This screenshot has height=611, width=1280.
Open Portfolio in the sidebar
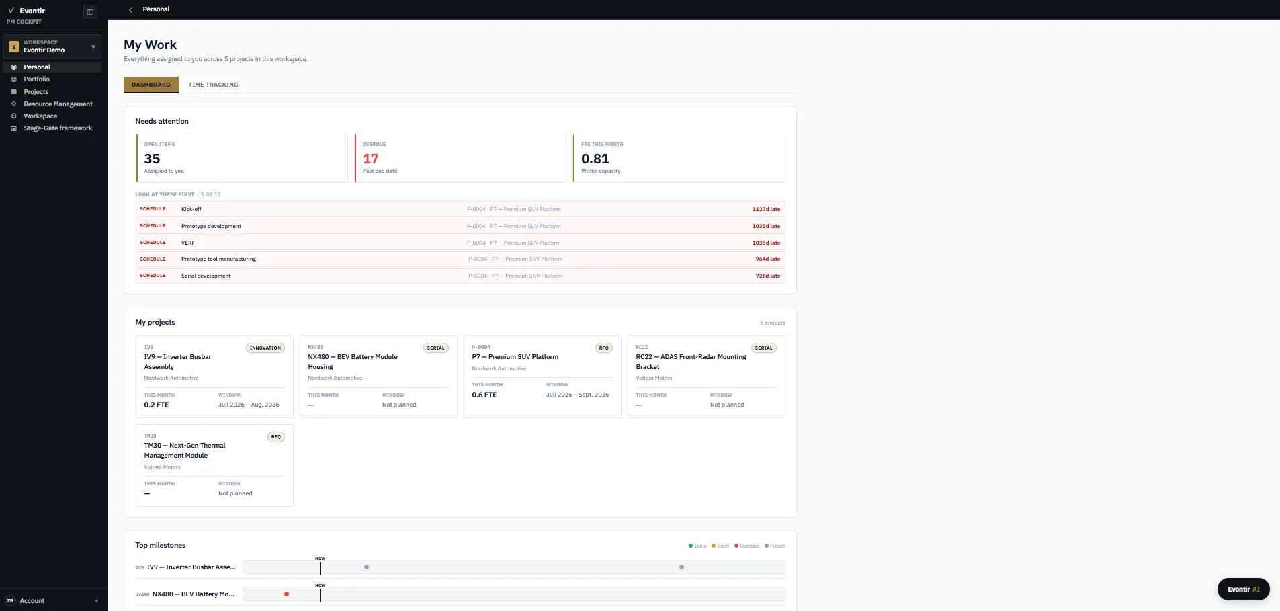(52, 79)
